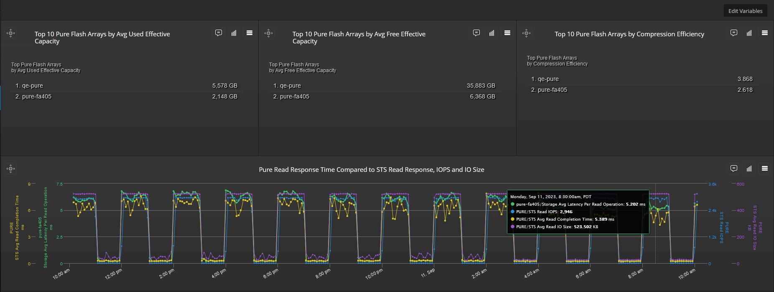Click the 12:00 pm label on time axis

click(114, 274)
